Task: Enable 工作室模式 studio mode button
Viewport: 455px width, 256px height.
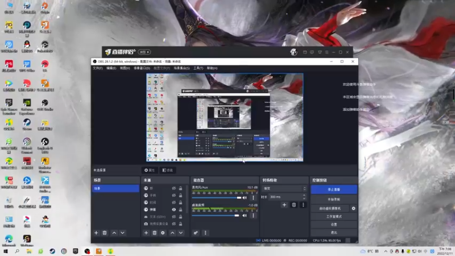Action: [x=334, y=217]
